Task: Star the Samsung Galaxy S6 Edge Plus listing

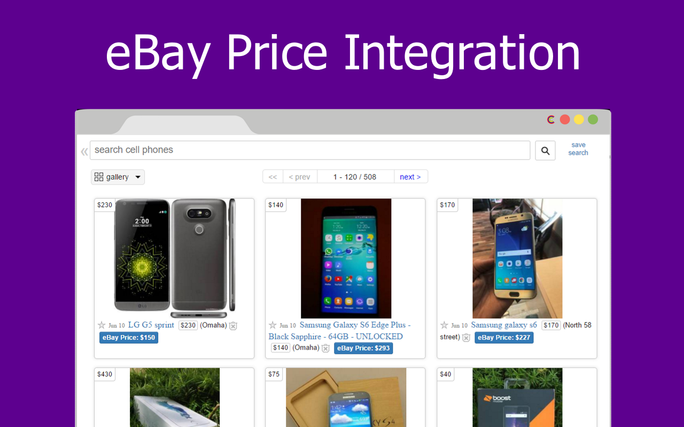Action: tap(273, 325)
